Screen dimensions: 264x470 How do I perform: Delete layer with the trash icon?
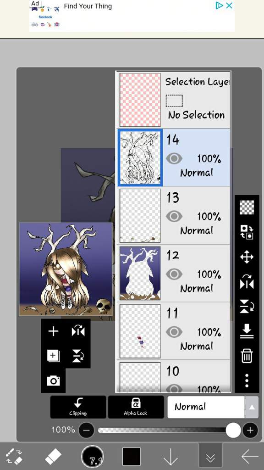pos(247,356)
